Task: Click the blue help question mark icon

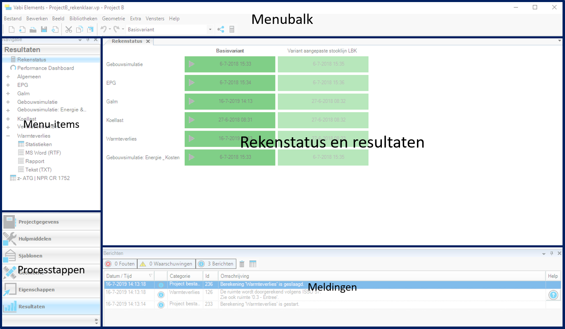Action: (x=553, y=295)
